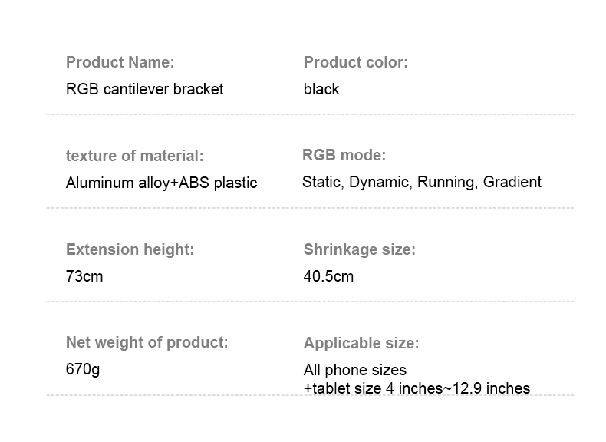
Task: Click the 'Product color:' label
Action: point(355,62)
